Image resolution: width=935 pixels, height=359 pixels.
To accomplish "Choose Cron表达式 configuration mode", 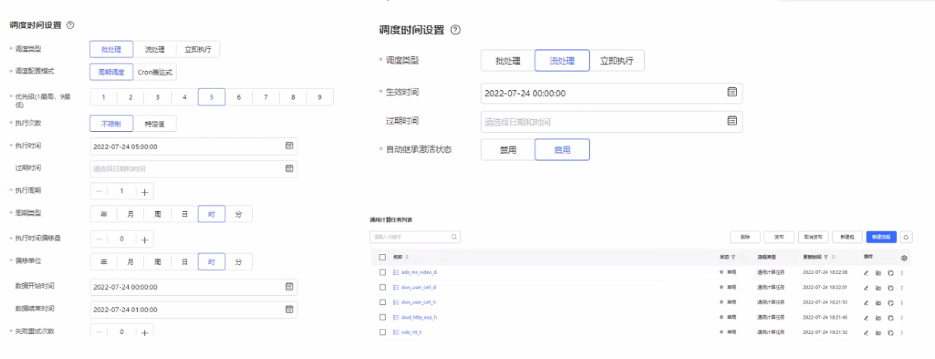I will 155,72.
